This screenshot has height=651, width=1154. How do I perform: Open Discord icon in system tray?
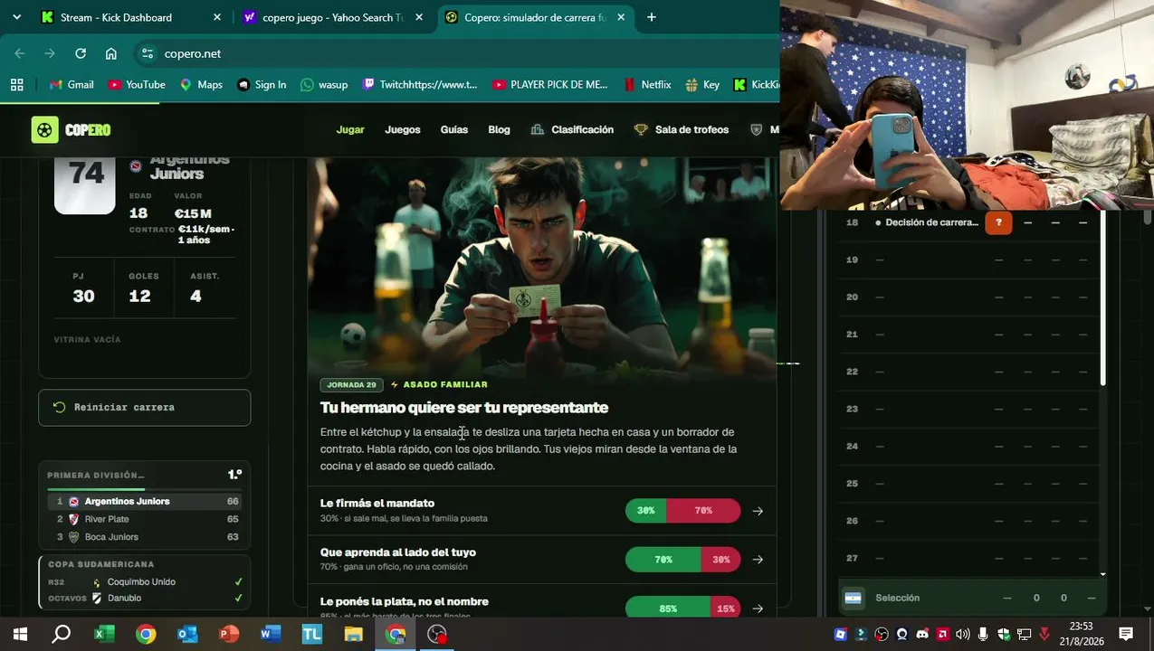click(x=922, y=634)
